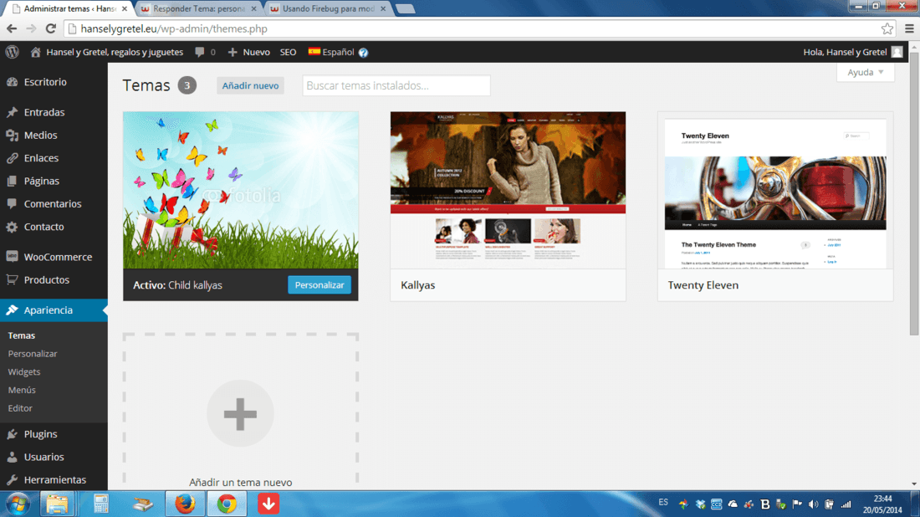Select the Kallyas theme thumbnail

click(x=509, y=190)
